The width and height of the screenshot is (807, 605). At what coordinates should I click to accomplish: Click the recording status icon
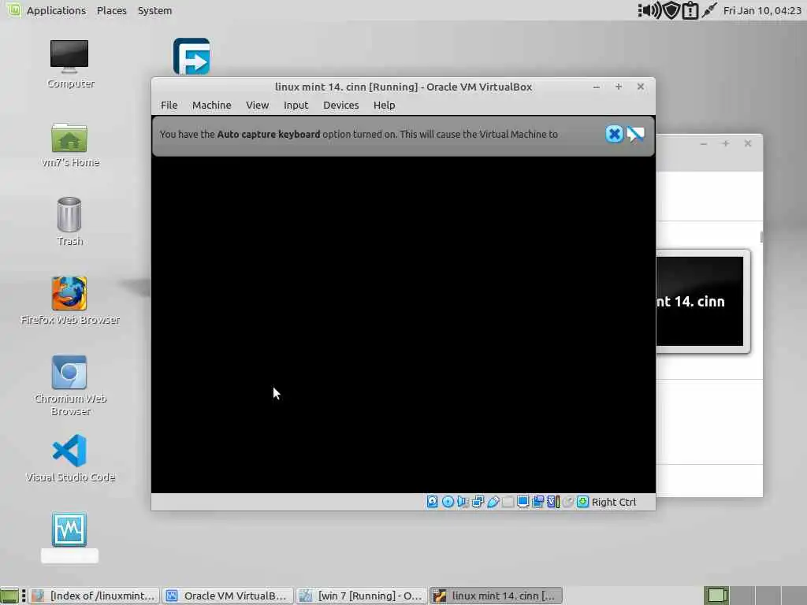point(537,502)
